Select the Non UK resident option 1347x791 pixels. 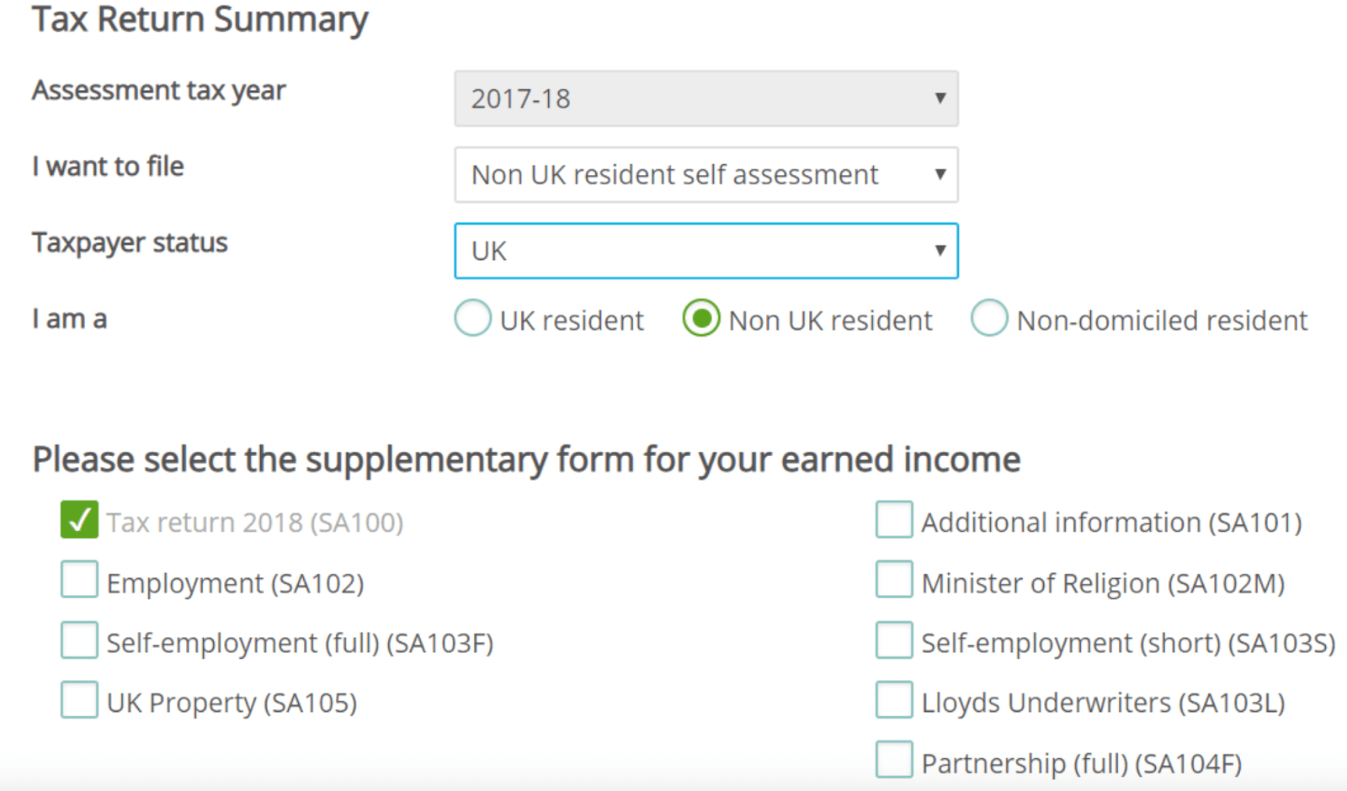click(701, 319)
